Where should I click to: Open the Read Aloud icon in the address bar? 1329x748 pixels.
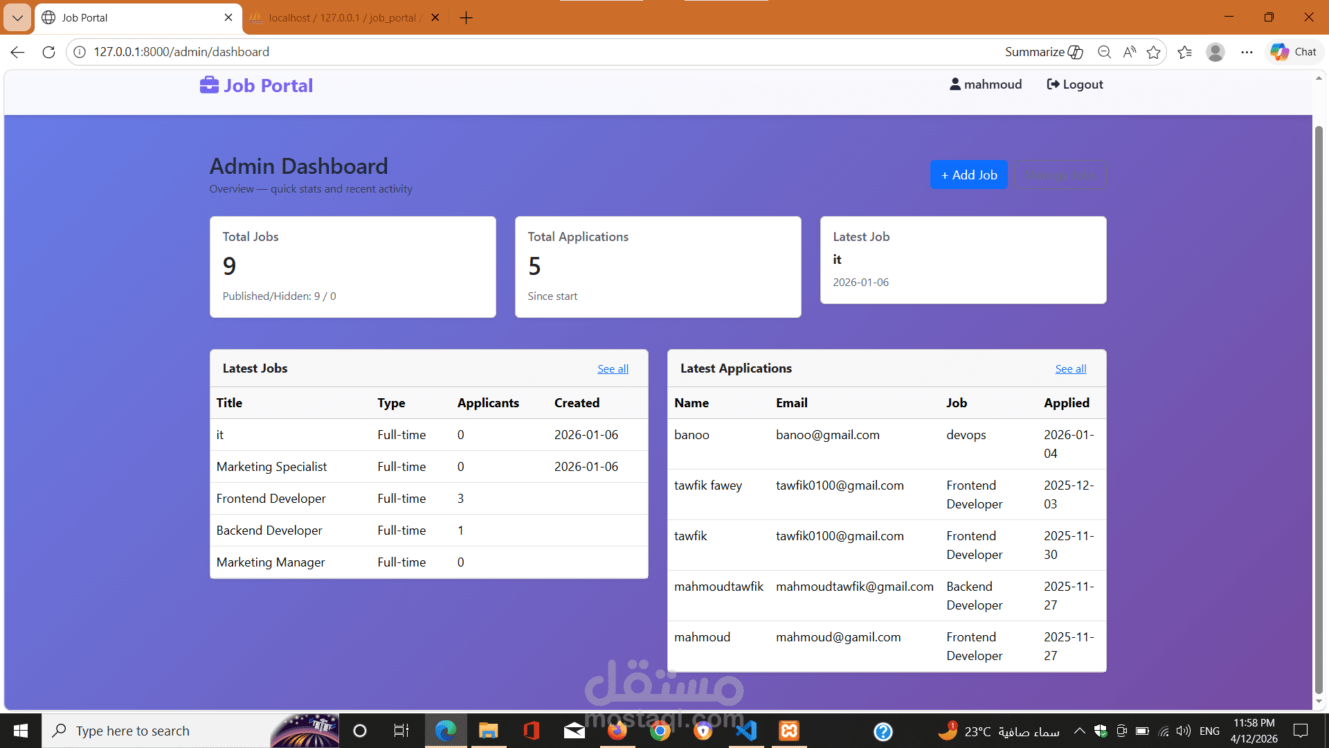pyautogui.click(x=1129, y=52)
